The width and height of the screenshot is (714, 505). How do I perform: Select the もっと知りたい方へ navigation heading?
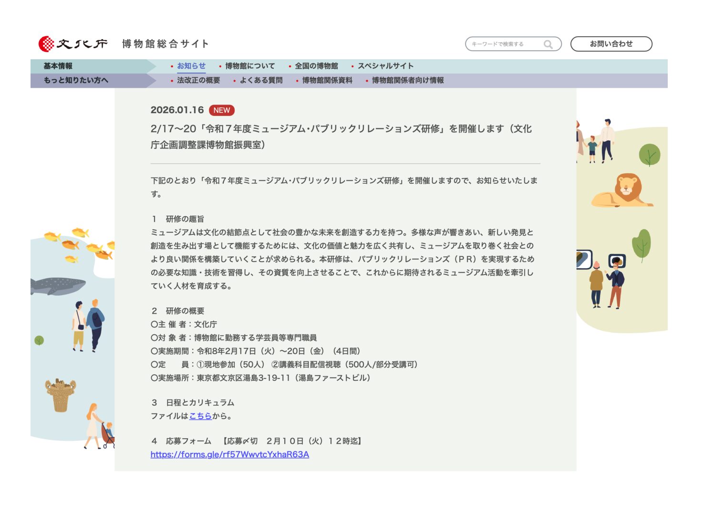point(76,80)
